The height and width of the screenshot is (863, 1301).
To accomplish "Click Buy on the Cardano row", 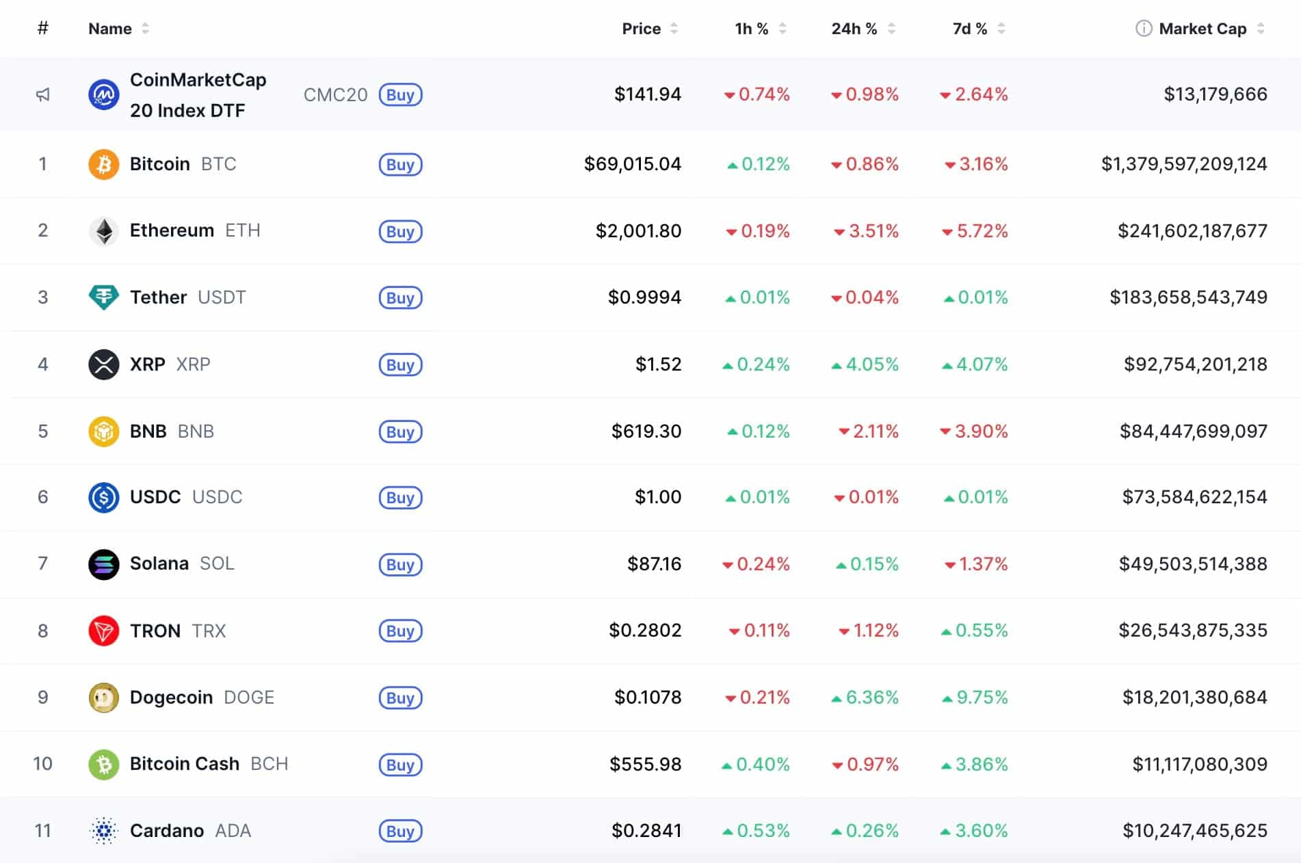I will pyautogui.click(x=400, y=831).
